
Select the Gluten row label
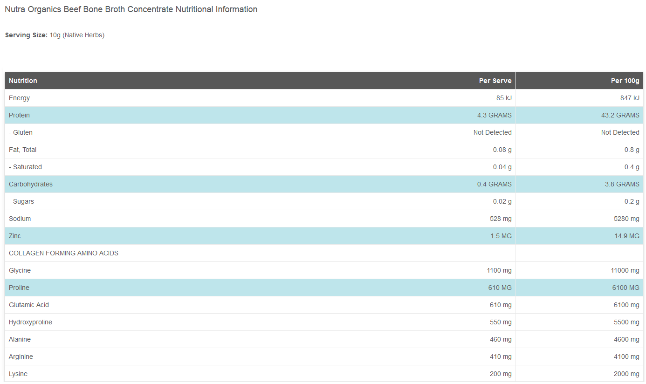21,132
